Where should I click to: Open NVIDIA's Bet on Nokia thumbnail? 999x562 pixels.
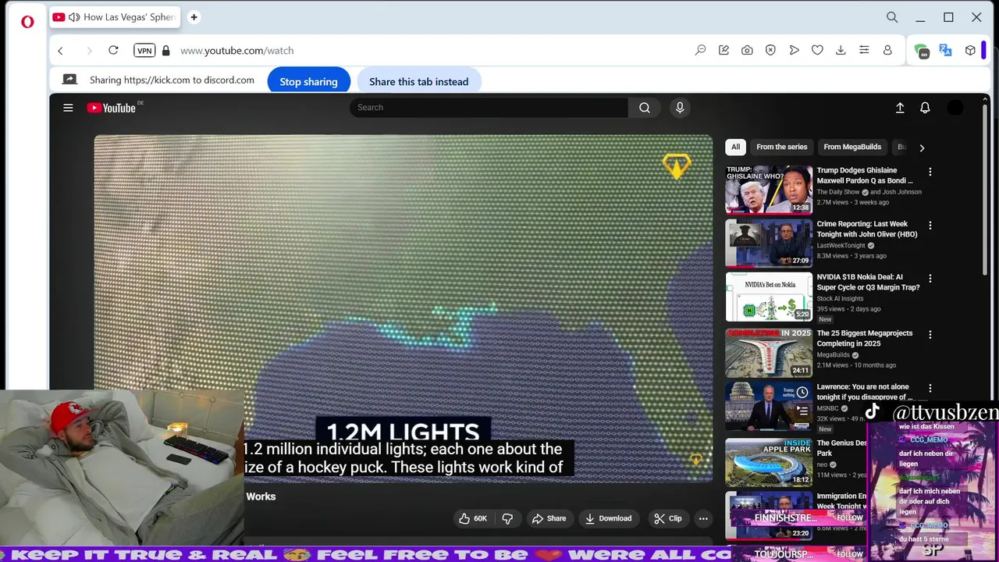[x=769, y=297]
